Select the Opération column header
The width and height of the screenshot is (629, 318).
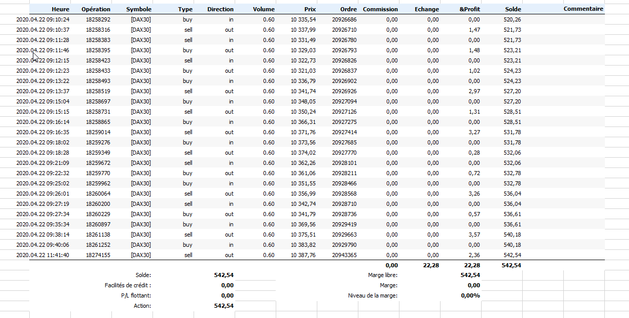pos(96,9)
